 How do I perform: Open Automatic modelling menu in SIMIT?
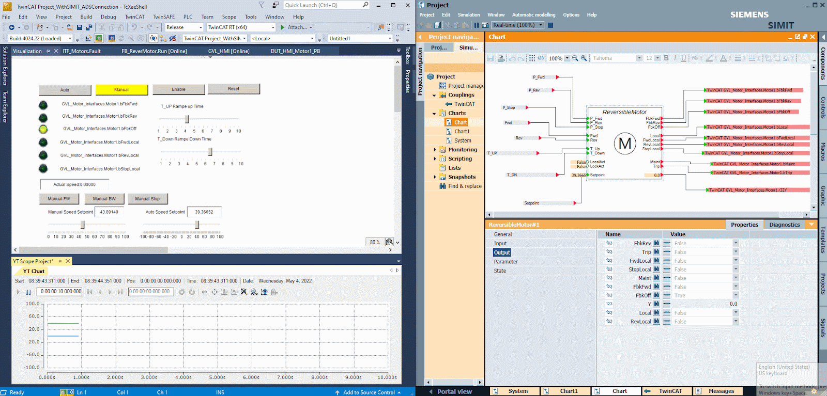(x=534, y=15)
